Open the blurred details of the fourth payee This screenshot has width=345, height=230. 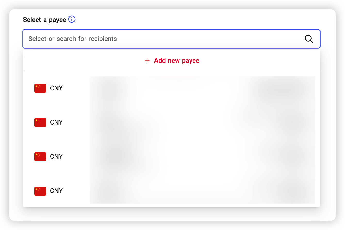coord(202,191)
